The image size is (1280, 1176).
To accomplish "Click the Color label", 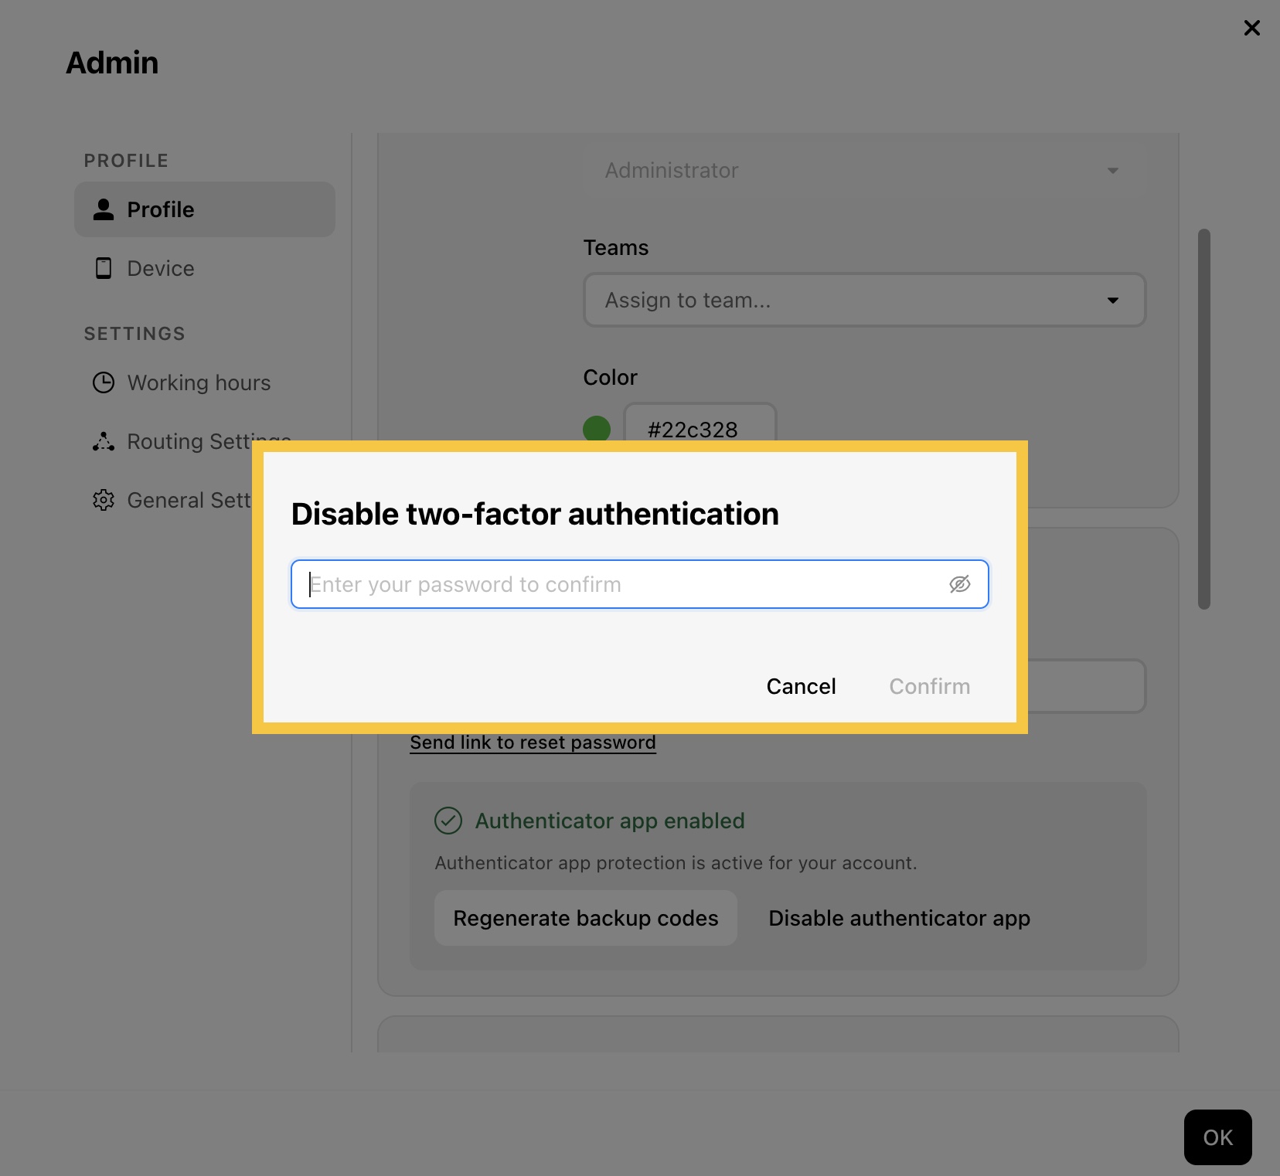I will click(x=611, y=377).
